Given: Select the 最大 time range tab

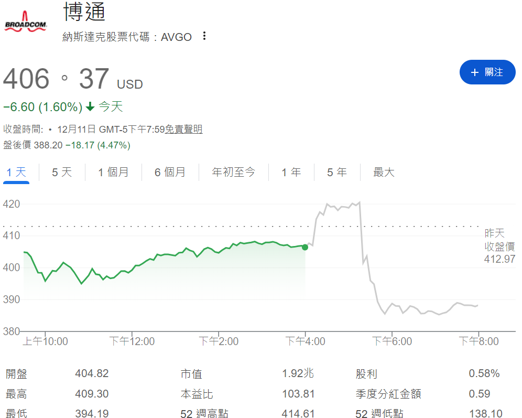Looking at the screenshot, I should coord(383,172).
